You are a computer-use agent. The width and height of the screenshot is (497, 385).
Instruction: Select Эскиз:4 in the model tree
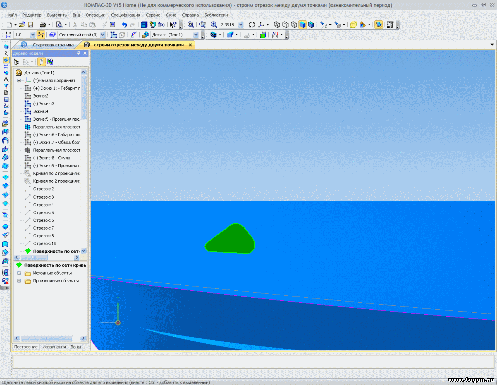(x=41, y=111)
